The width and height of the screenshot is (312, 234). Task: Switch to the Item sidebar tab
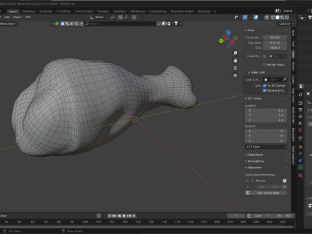pyautogui.click(x=293, y=32)
